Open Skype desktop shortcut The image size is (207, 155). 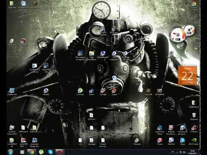click(x=182, y=141)
